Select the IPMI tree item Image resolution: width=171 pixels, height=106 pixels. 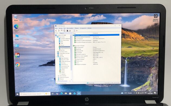click(61, 43)
